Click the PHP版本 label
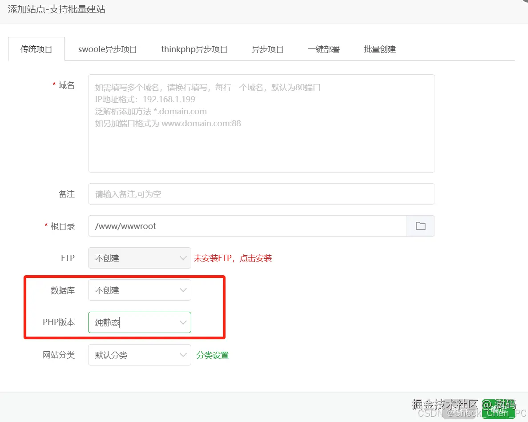Screen dimensions: 528x422 (x=59, y=322)
